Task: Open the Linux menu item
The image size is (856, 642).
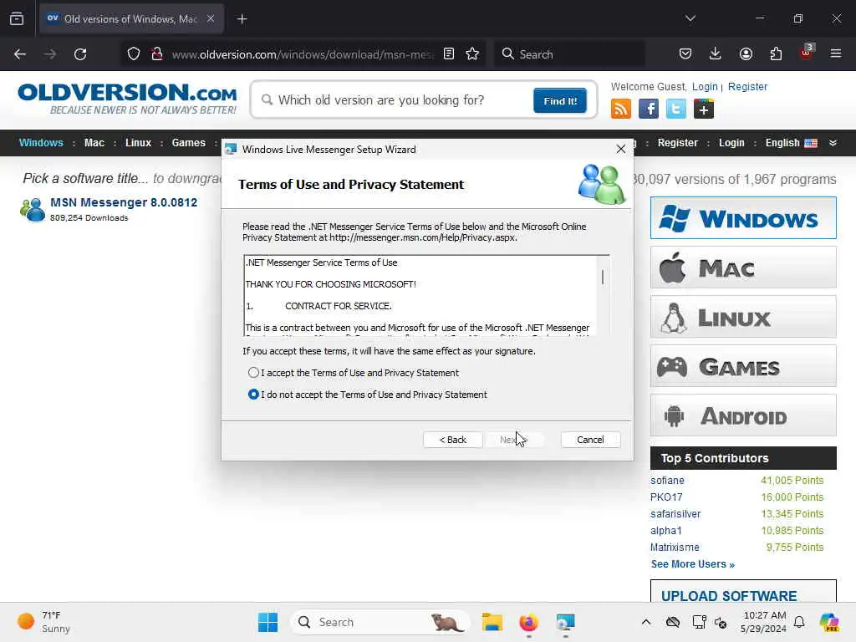Action: (138, 143)
